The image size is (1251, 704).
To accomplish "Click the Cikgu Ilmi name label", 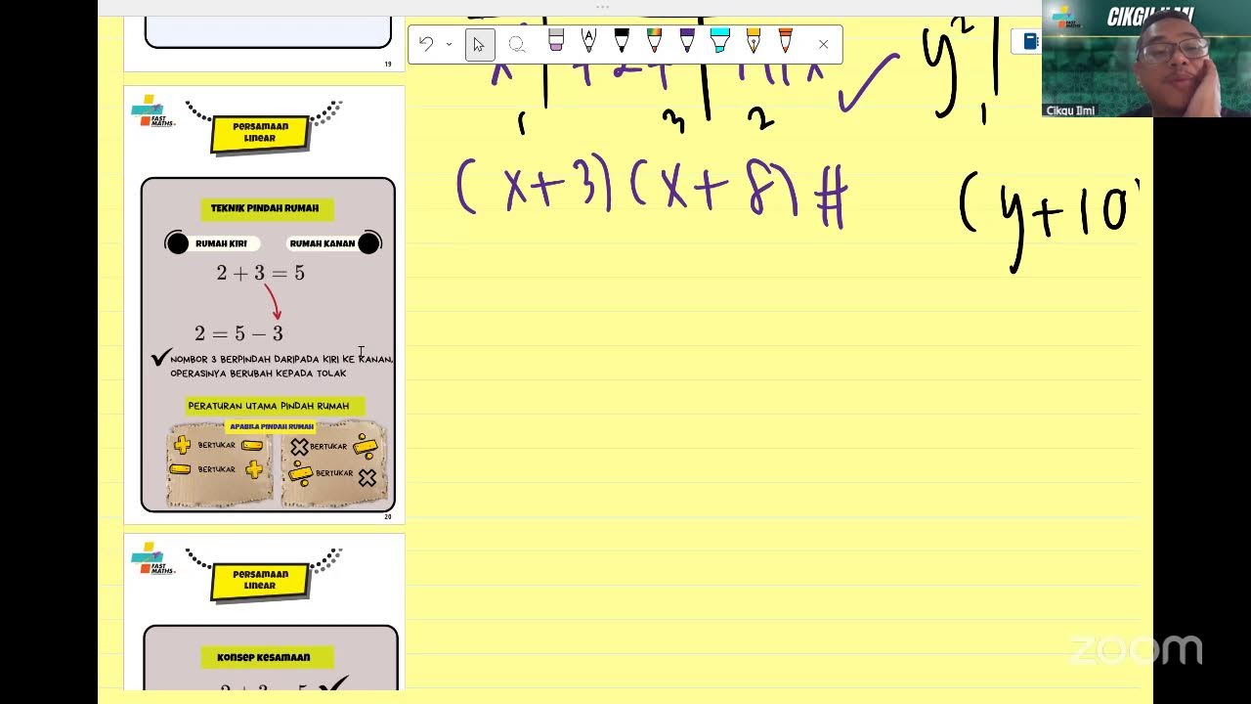I will coord(1070,110).
